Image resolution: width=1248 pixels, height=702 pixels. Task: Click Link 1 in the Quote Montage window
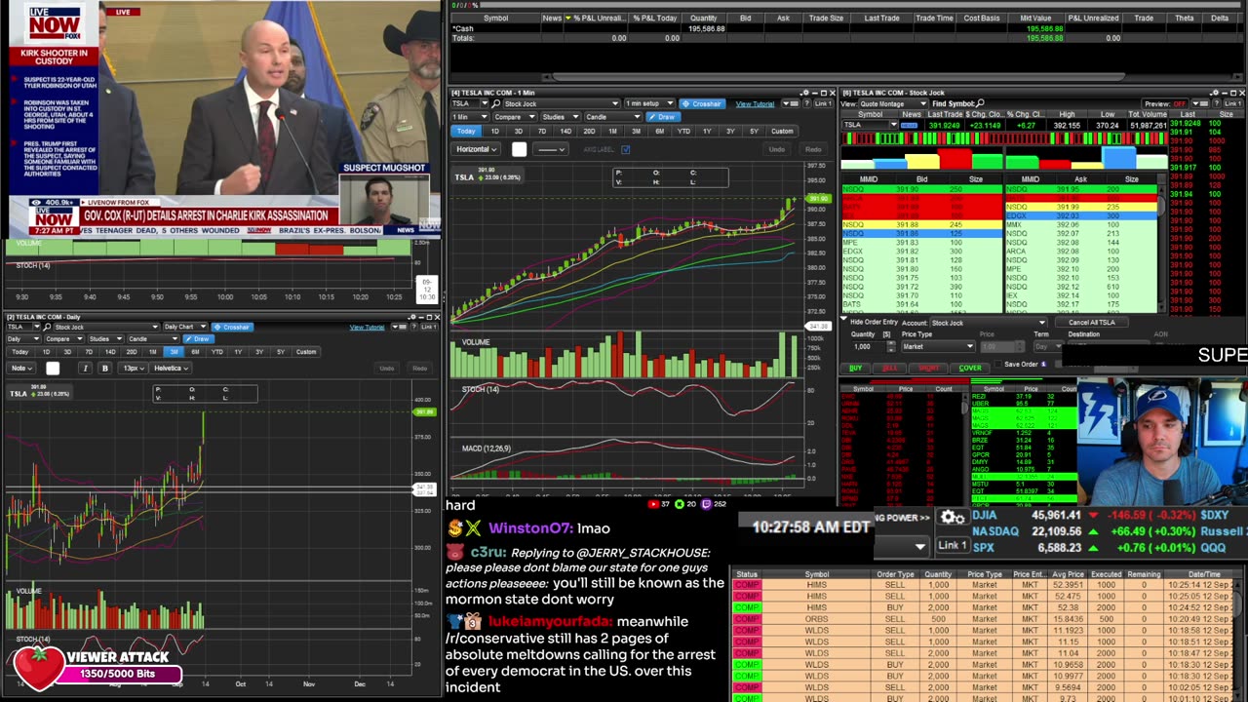[x=1233, y=103]
